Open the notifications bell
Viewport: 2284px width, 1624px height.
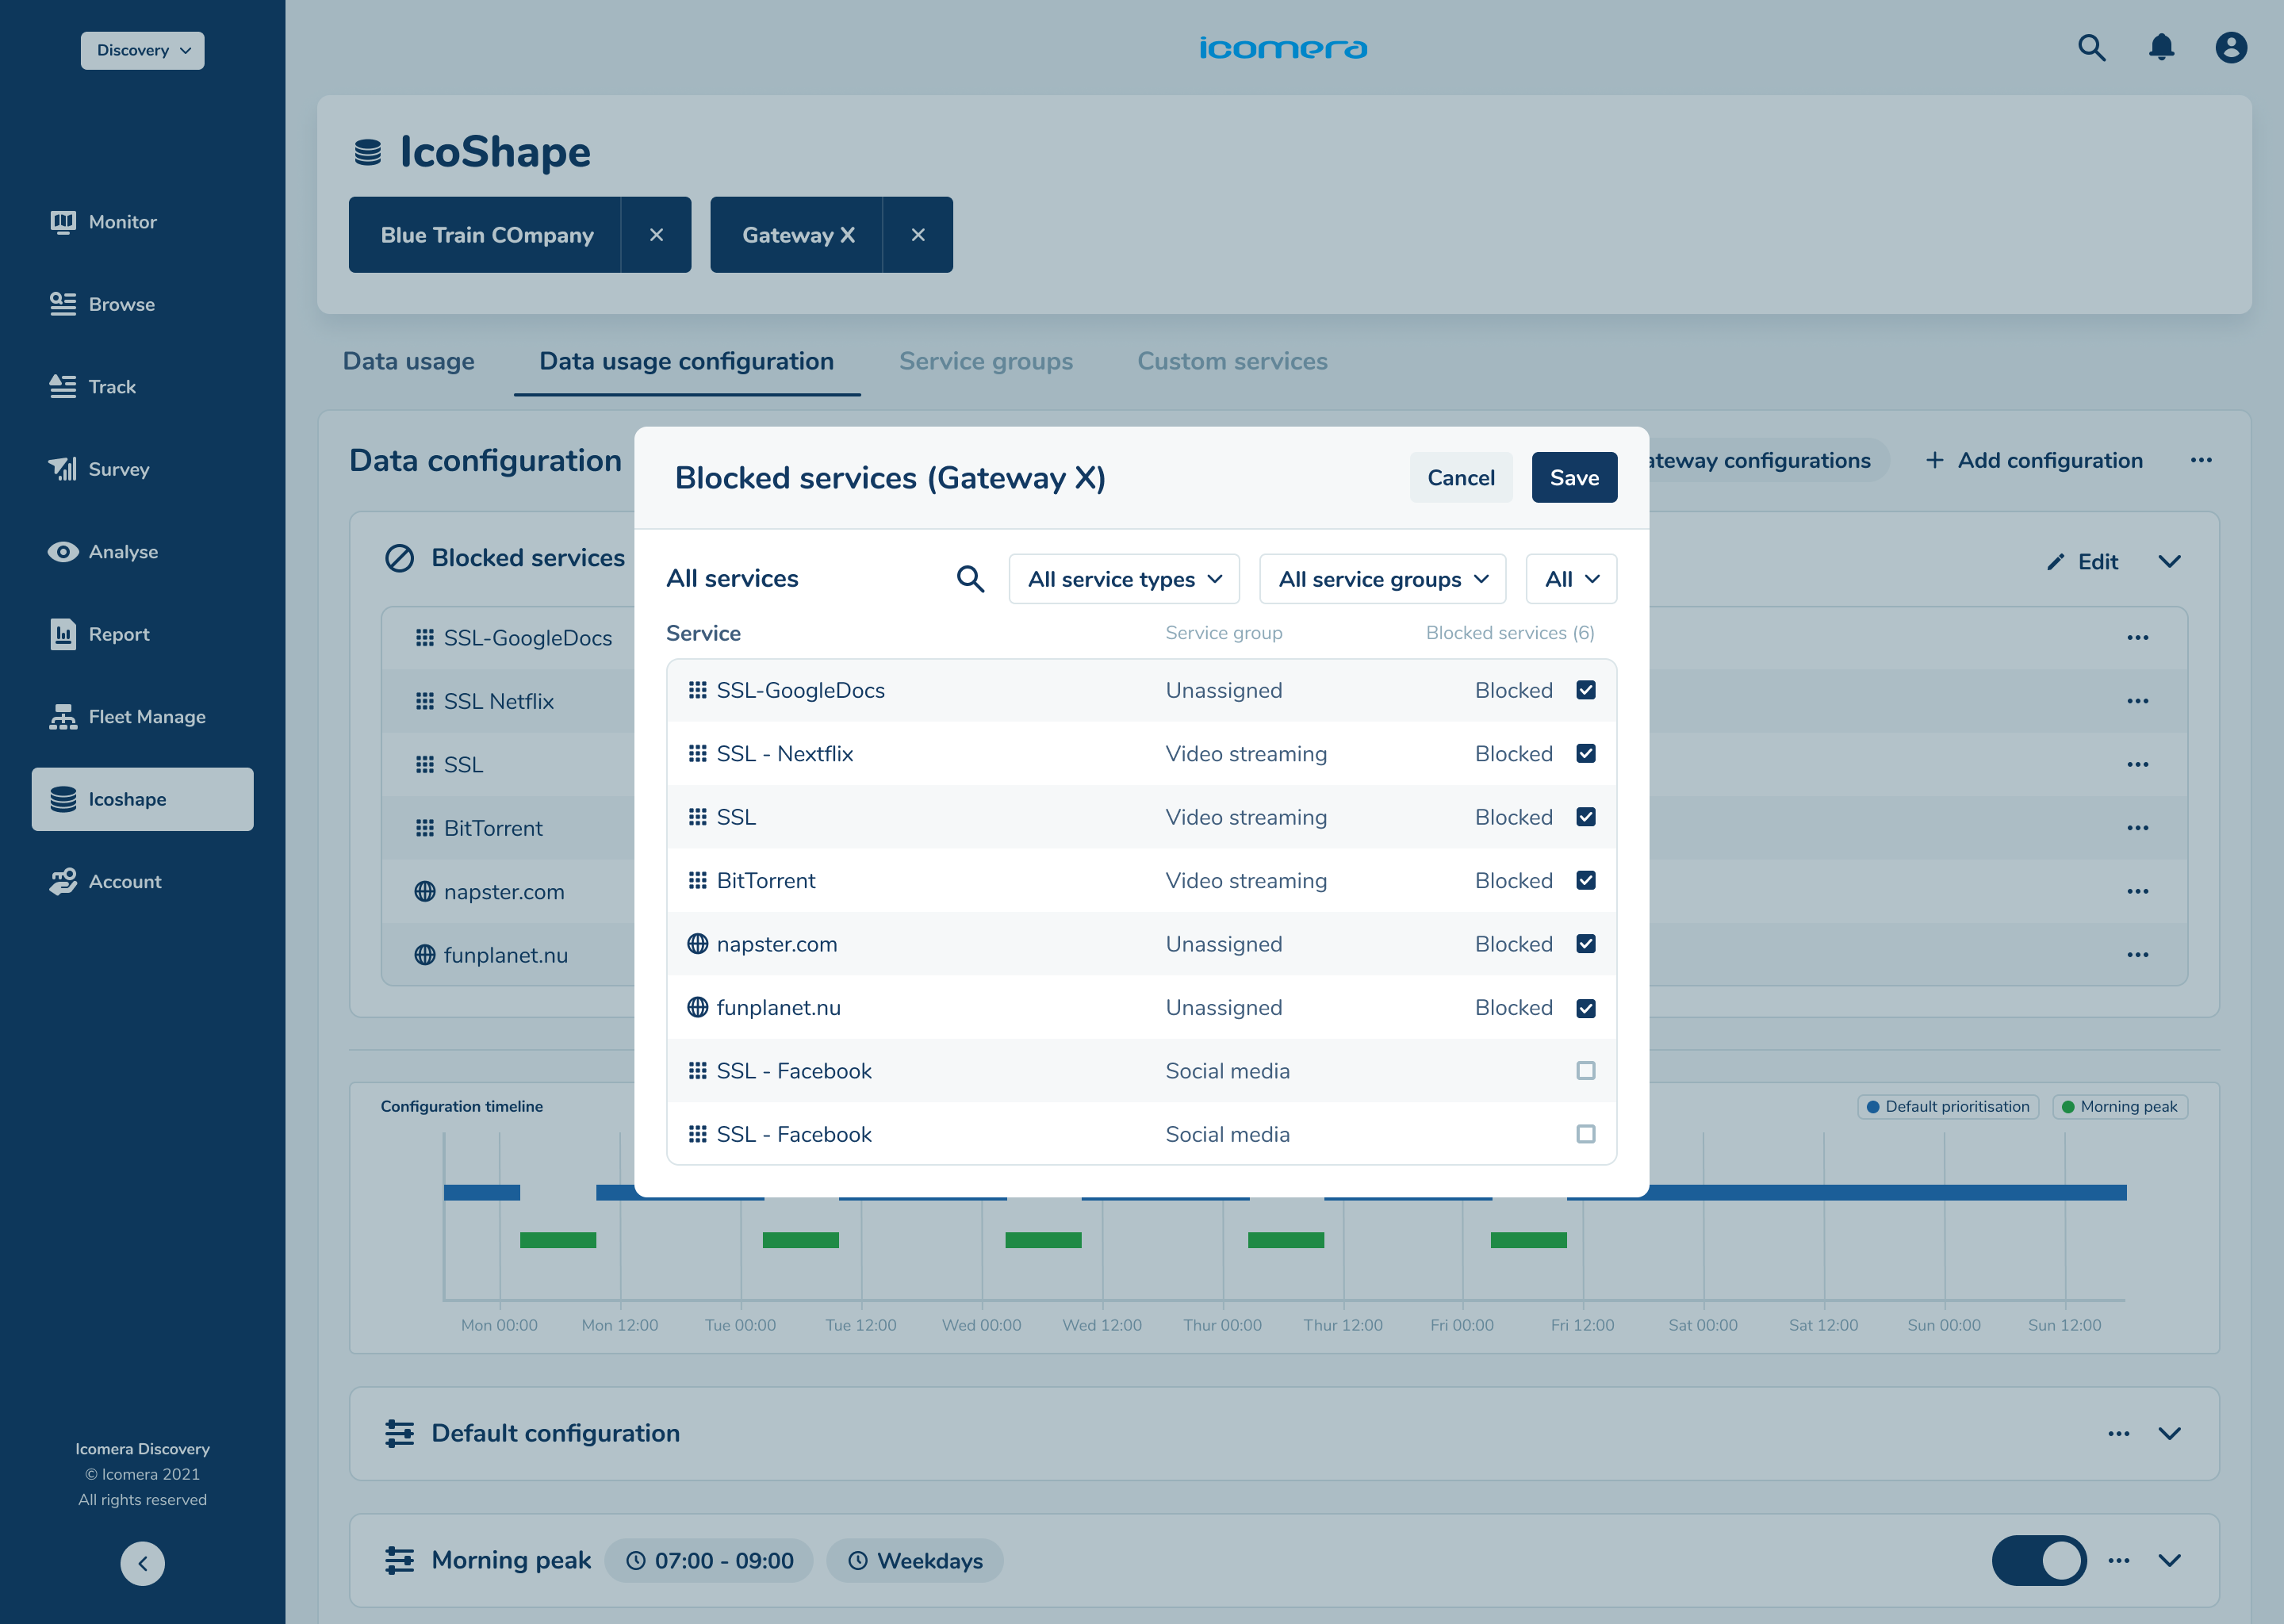pyautogui.click(x=2161, y=48)
